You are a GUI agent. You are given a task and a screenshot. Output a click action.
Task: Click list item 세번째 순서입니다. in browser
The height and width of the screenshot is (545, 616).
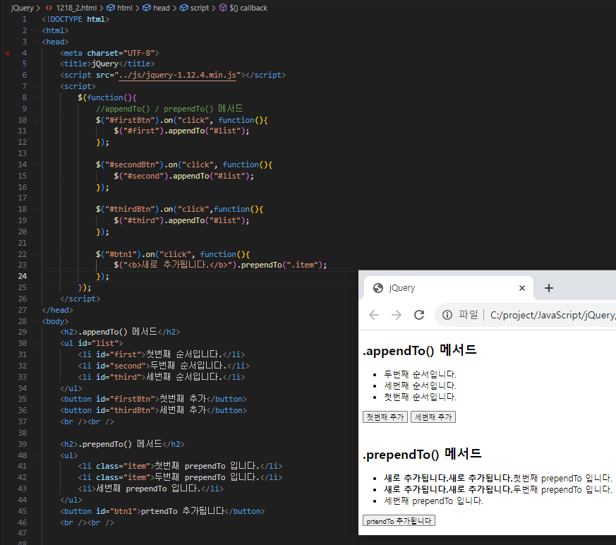[x=420, y=385]
